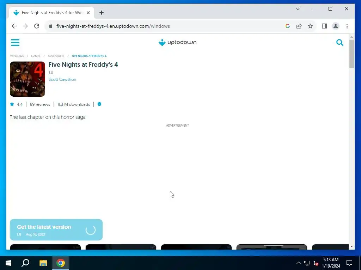Click the scrollbar down arrow
This screenshot has height=270, width=361.
click(x=351, y=246)
